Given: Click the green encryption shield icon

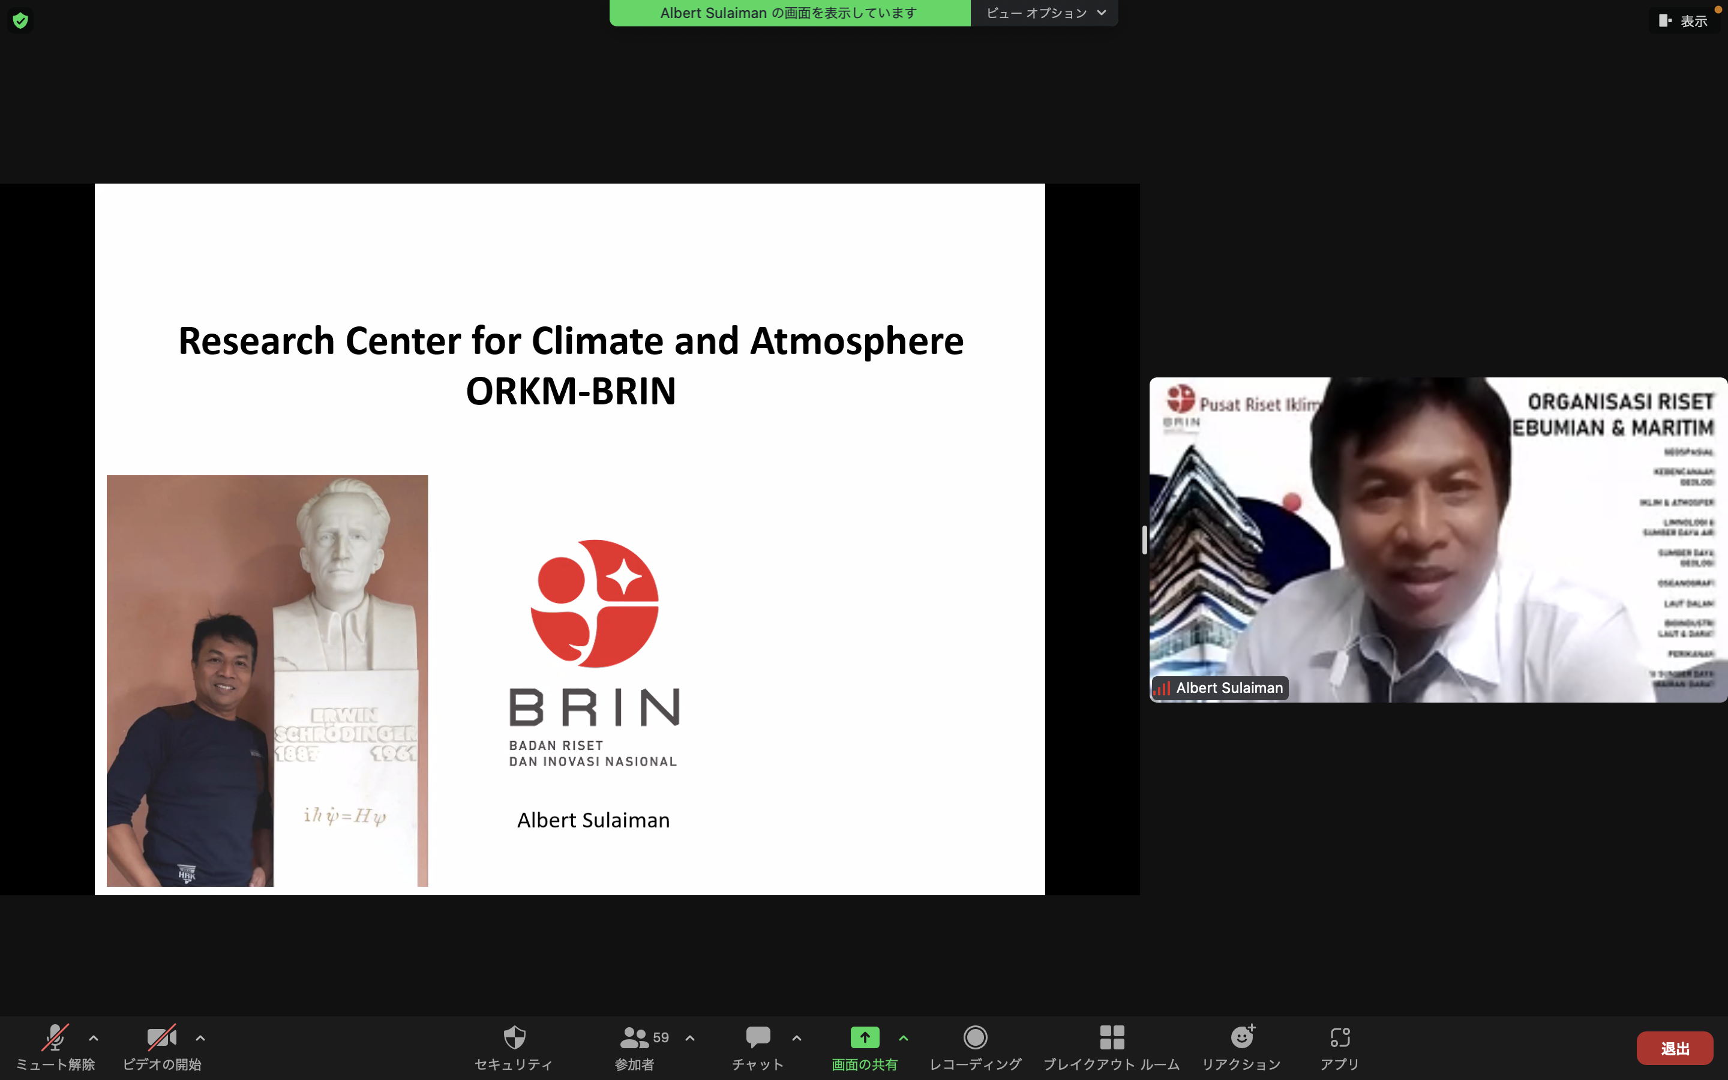Looking at the screenshot, I should click(20, 20).
